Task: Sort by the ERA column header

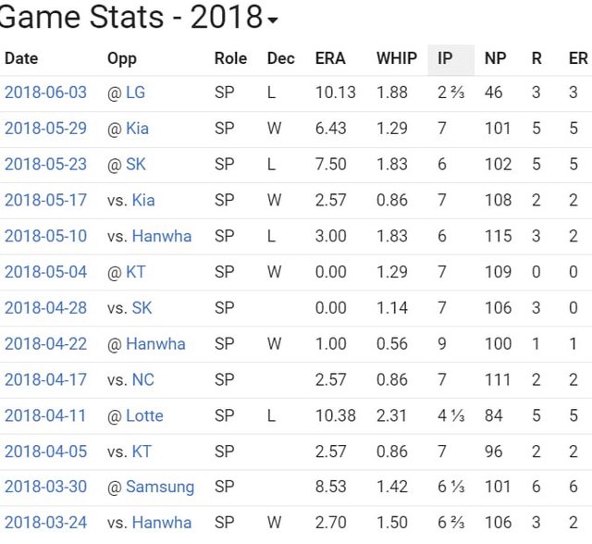Action: (x=330, y=58)
